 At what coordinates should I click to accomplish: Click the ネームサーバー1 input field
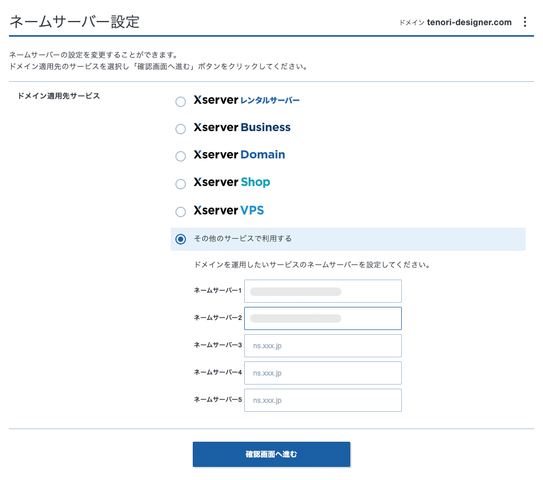tap(323, 291)
